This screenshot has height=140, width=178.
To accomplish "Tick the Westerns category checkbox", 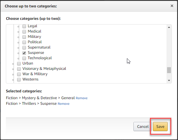I will (x=19, y=79).
